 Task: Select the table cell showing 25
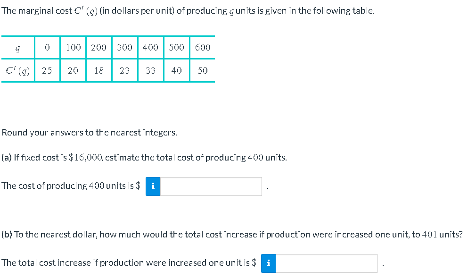coord(47,70)
